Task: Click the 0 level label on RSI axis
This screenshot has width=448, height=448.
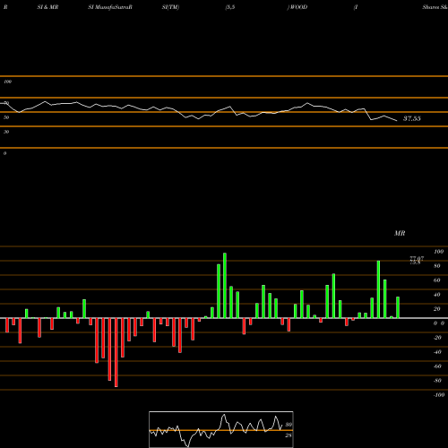Action: [x=4, y=153]
